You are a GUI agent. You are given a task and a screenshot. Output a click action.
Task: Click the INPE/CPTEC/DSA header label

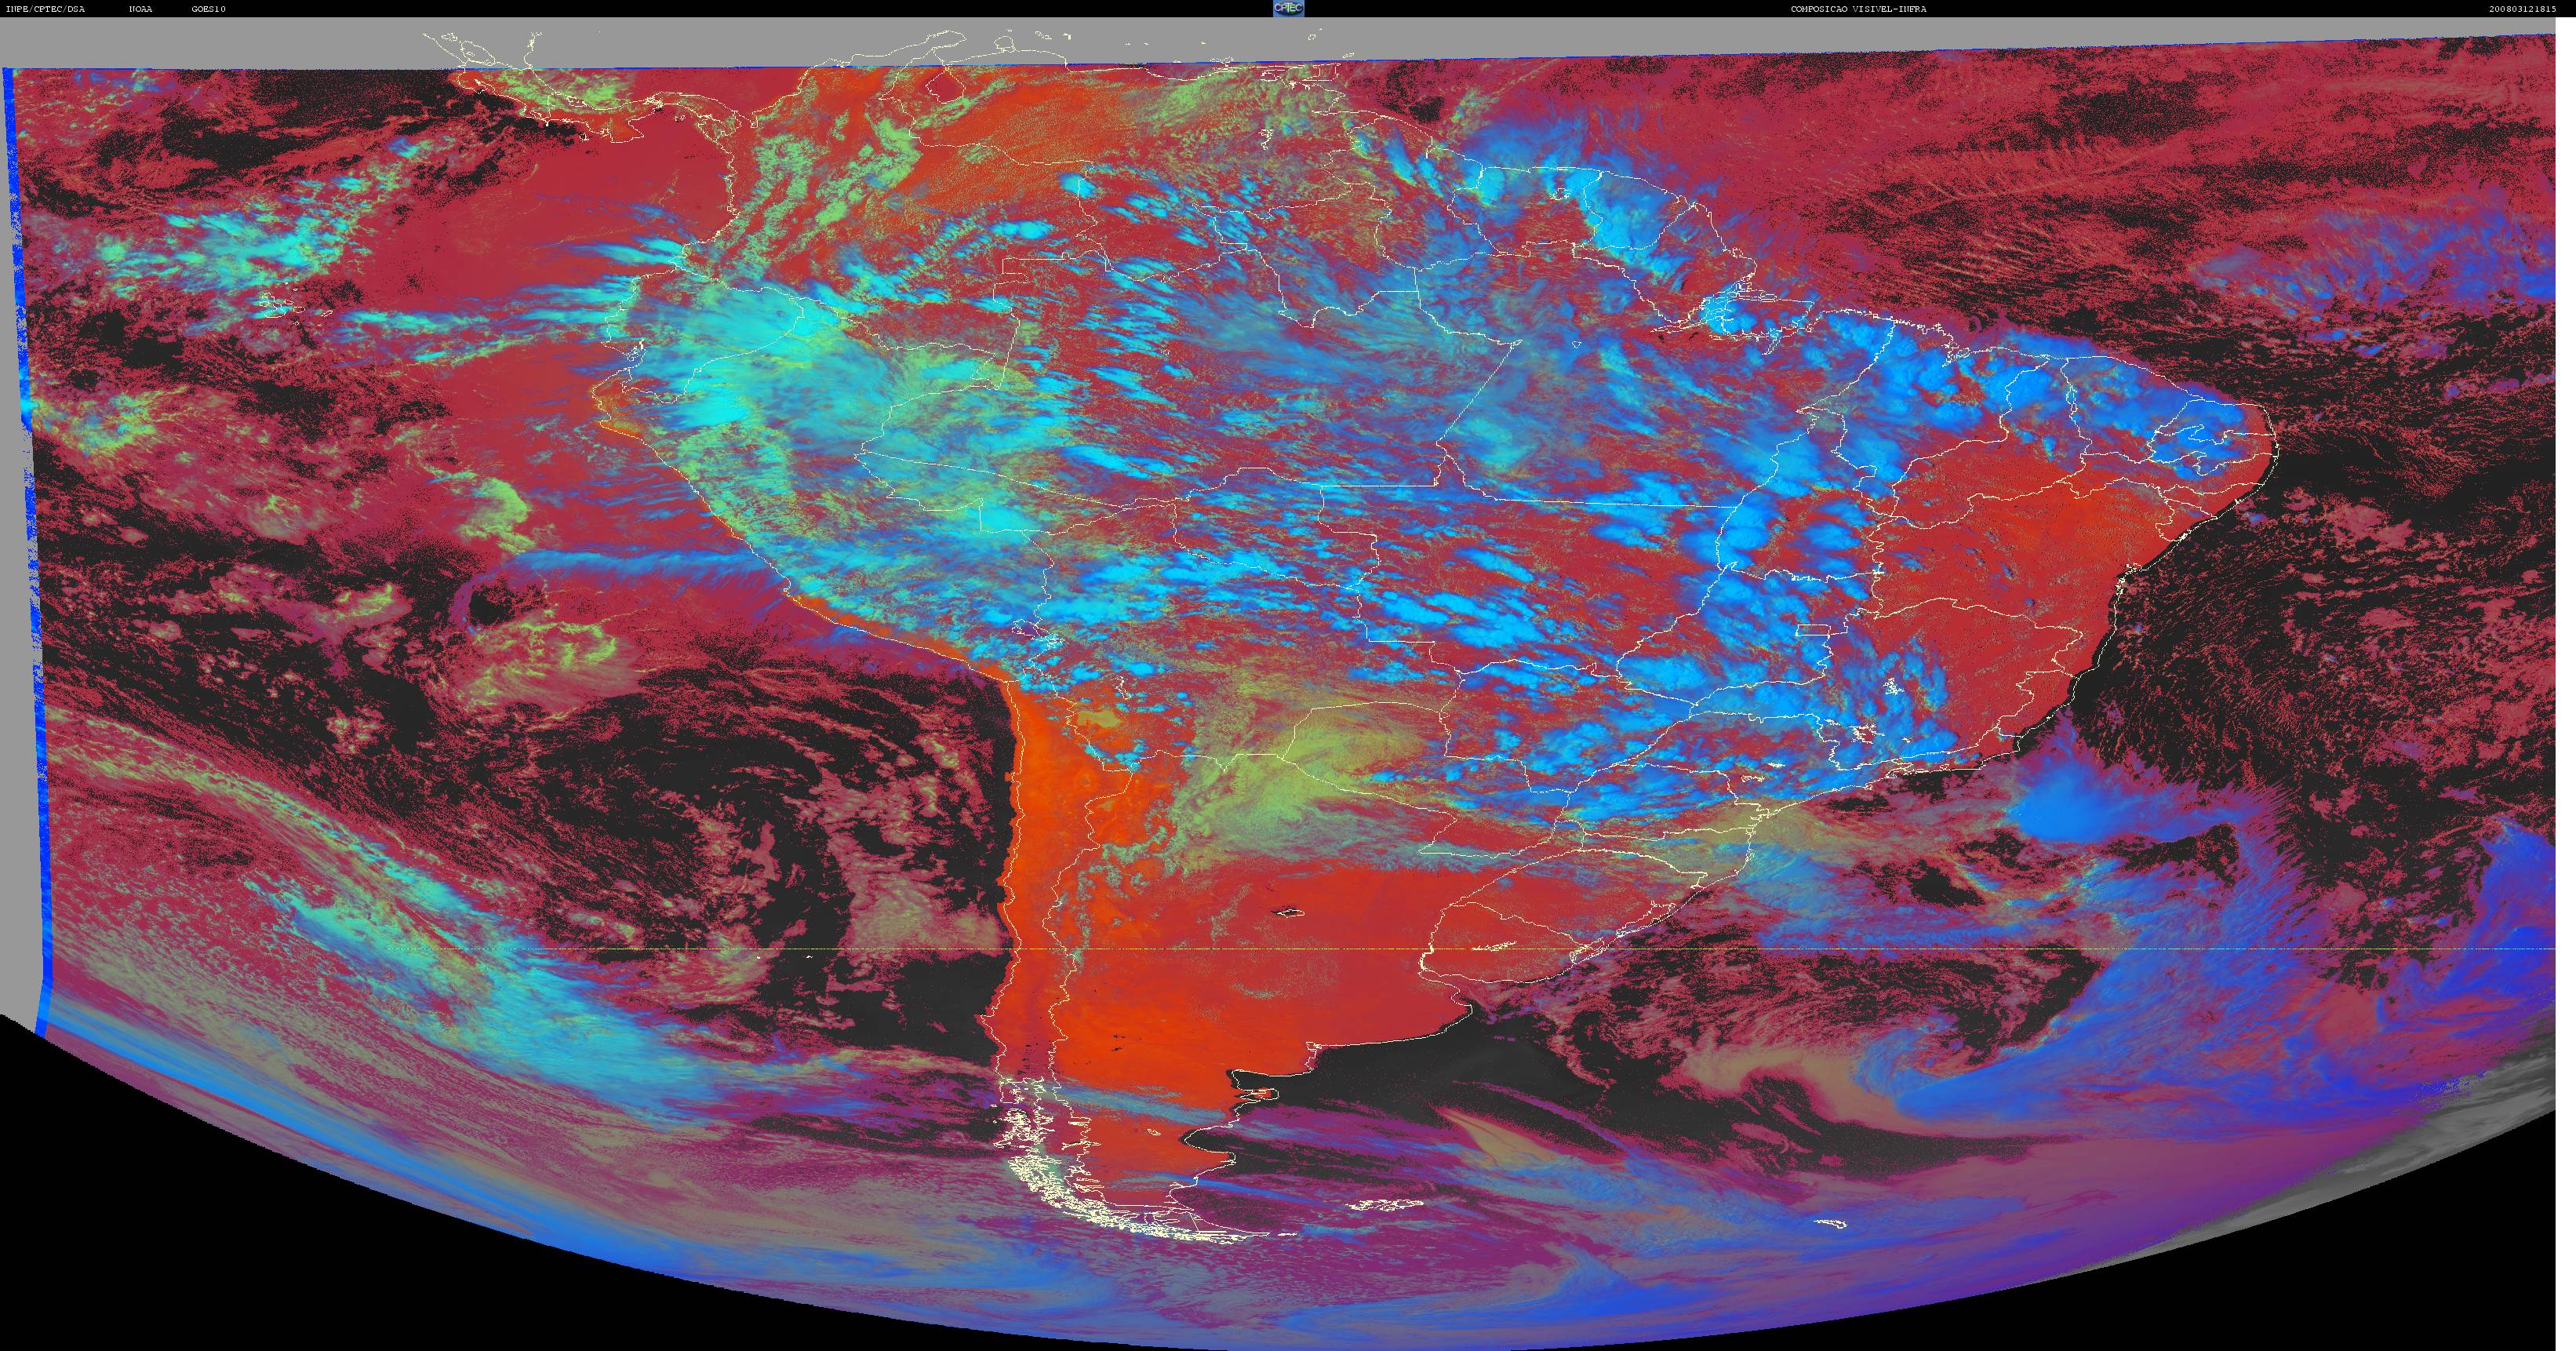pyautogui.click(x=45, y=9)
